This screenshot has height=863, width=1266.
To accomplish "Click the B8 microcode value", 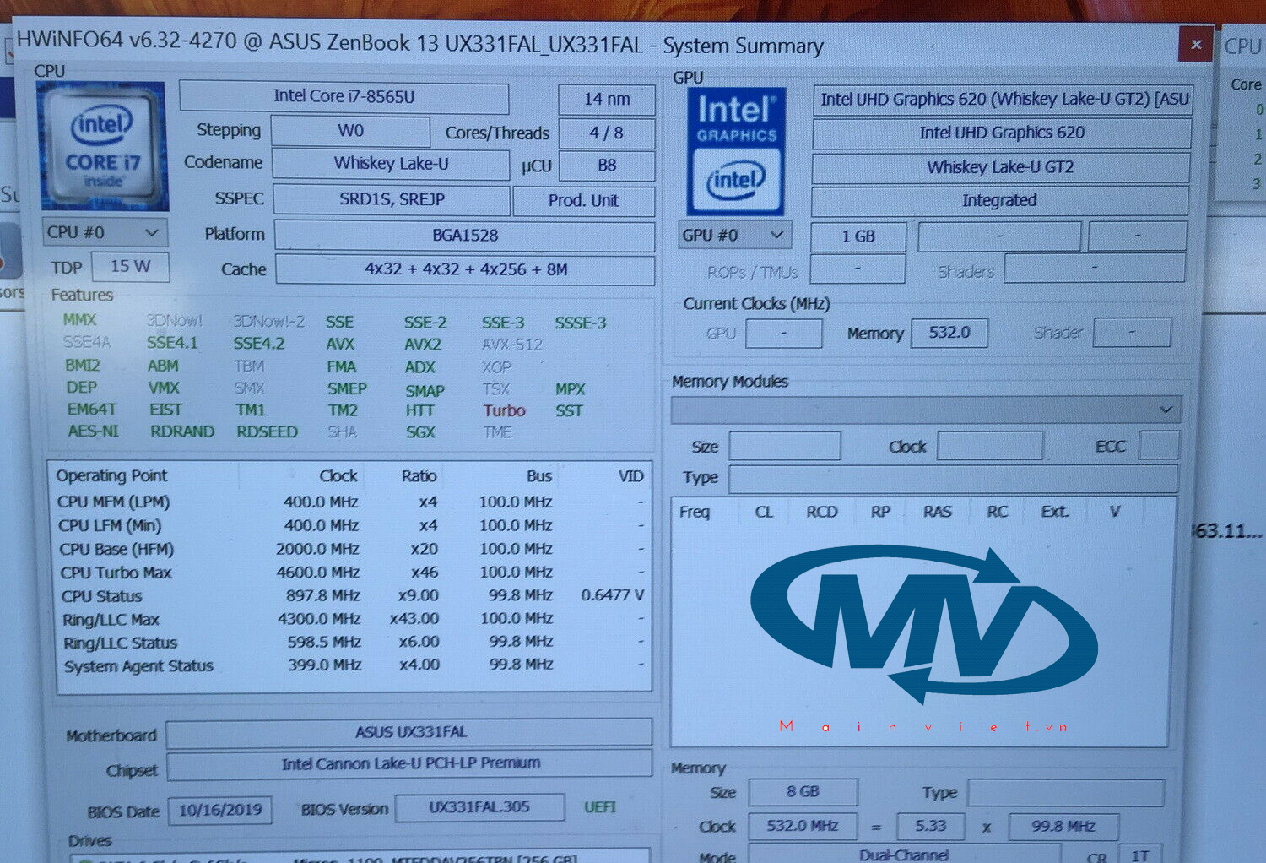I will (606, 166).
